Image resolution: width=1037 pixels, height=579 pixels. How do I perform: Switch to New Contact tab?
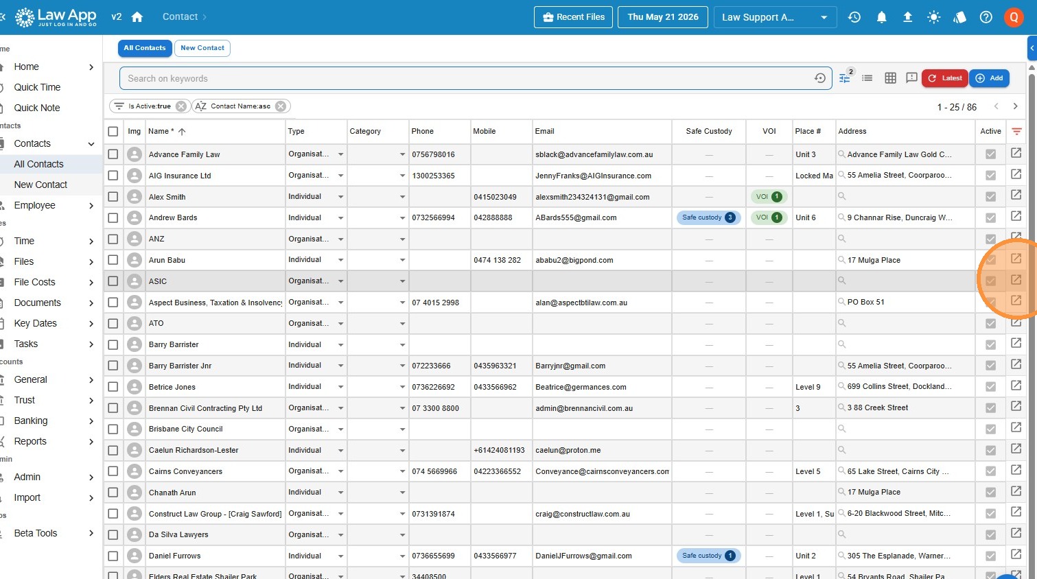[202, 48]
